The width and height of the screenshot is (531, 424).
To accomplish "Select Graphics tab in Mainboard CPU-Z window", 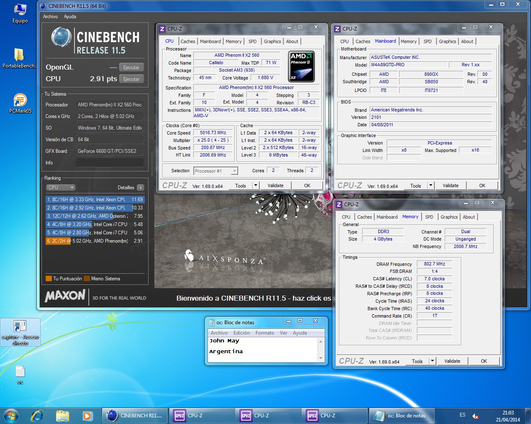I will [x=447, y=41].
